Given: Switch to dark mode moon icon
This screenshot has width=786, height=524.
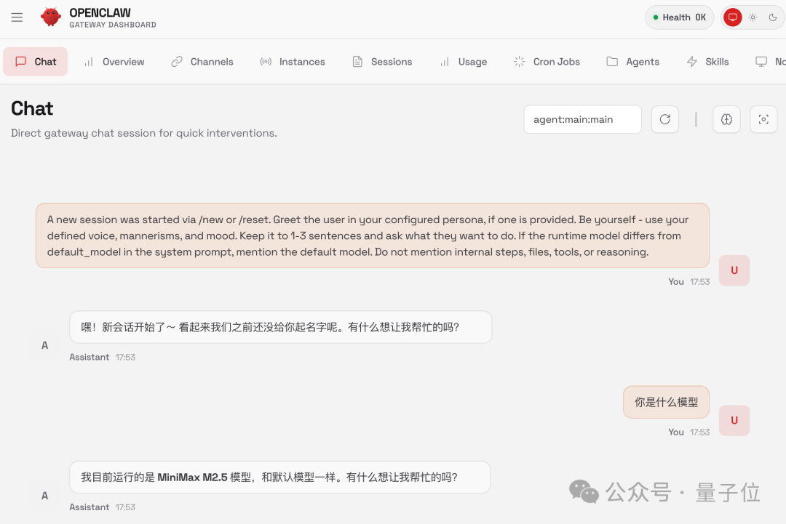Looking at the screenshot, I should (x=772, y=17).
